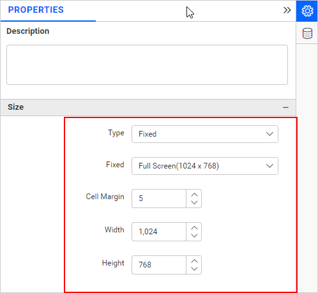Image resolution: width=318 pixels, height=293 pixels.
Task: Click the Height value field 768
Action: [159, 265]
